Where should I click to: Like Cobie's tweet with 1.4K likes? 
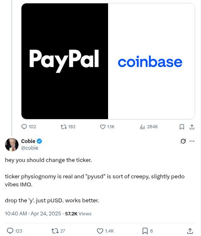click(105, 231)
